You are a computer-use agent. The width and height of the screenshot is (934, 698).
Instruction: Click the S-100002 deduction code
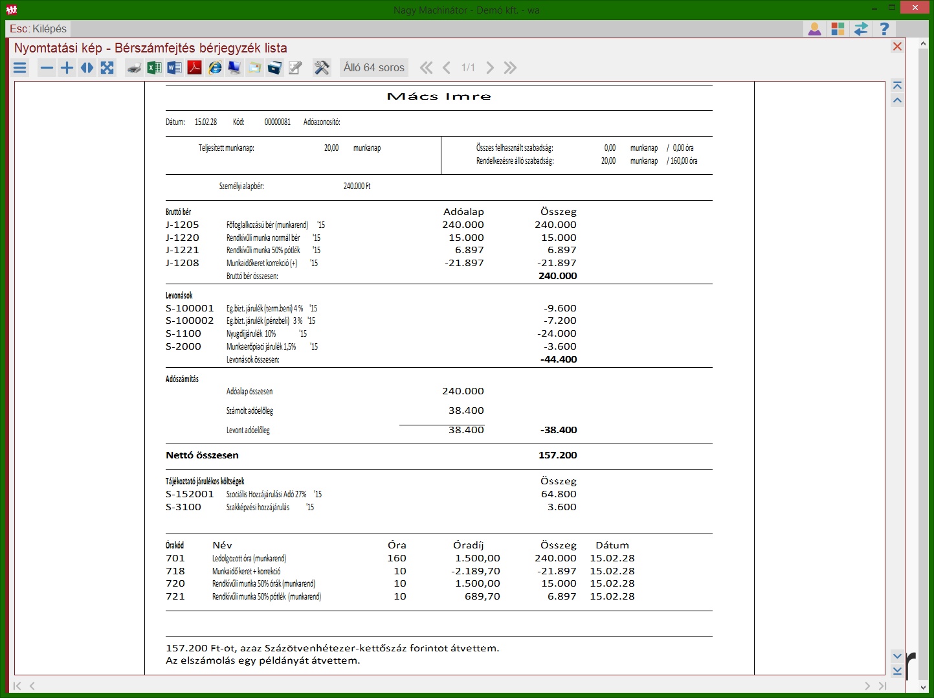point(190,321)
